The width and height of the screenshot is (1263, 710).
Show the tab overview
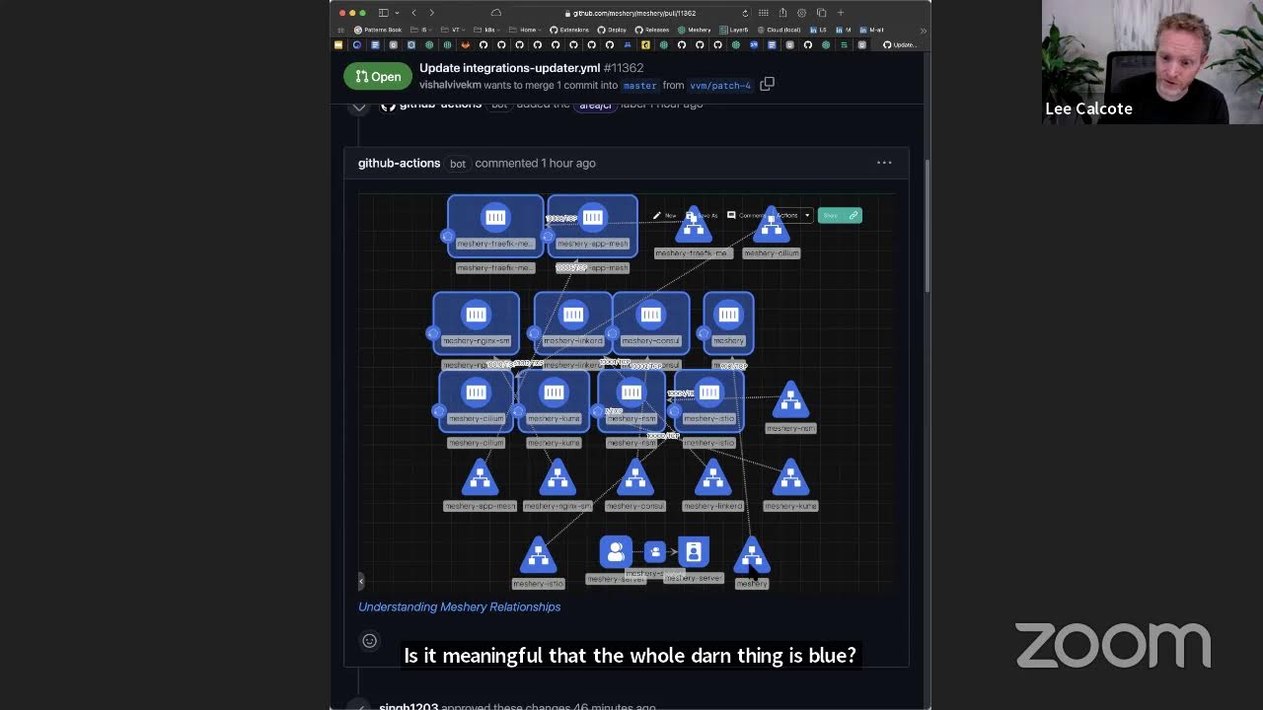click(x=821, y=13)
